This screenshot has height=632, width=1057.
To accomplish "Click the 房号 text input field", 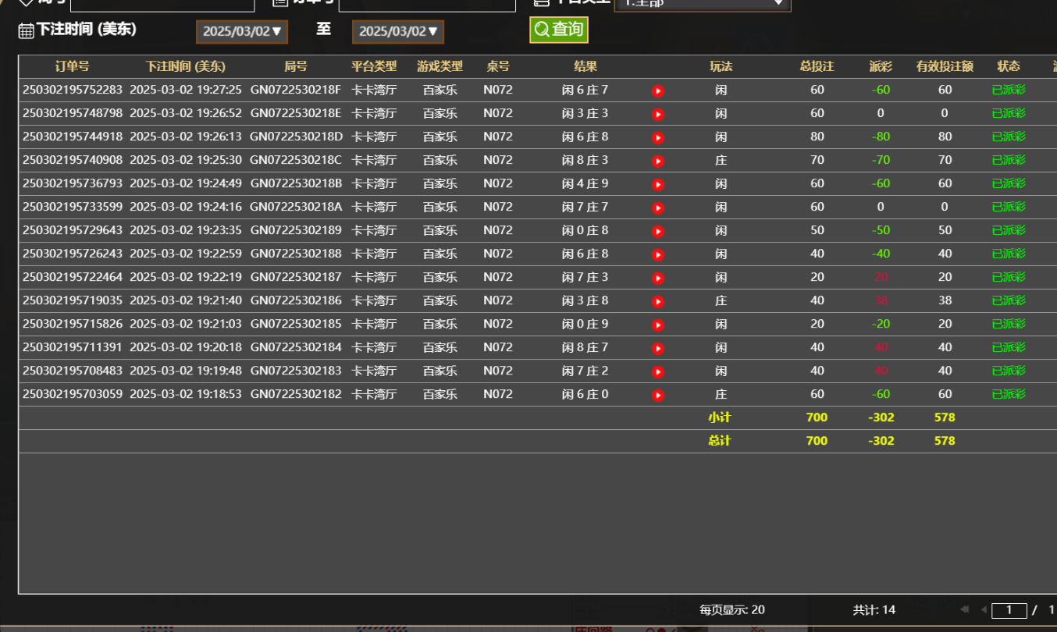I will coord(162,4).
